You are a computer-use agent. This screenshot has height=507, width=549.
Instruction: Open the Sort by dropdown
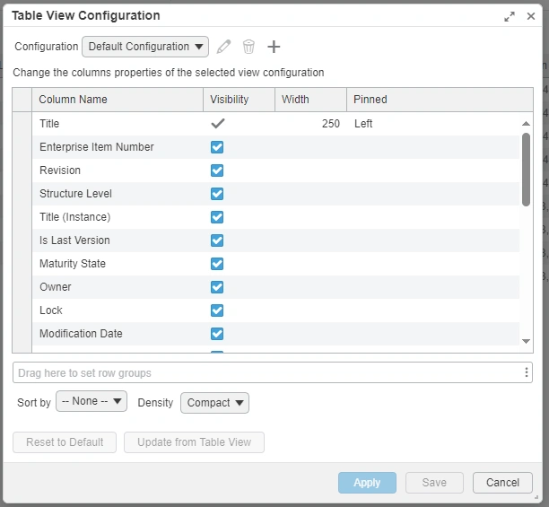(x=91, y=402)
